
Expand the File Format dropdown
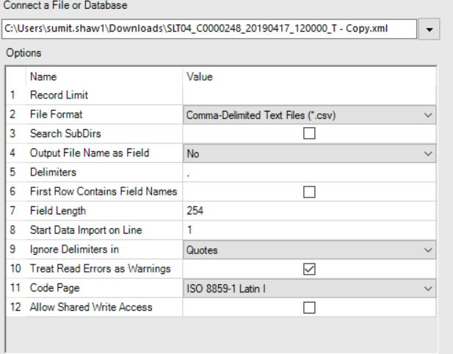(428, 115)
